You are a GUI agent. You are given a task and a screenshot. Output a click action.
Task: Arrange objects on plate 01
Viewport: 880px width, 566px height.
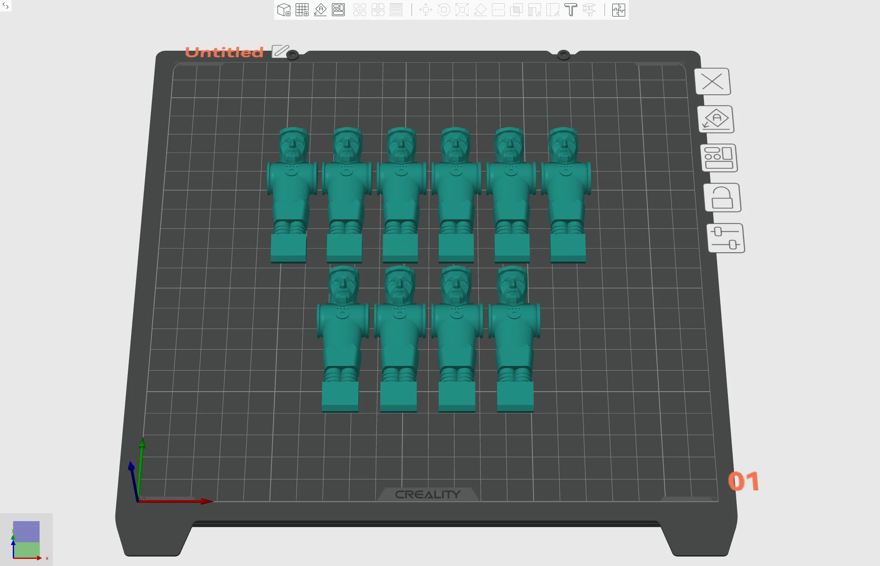(719, 158)
